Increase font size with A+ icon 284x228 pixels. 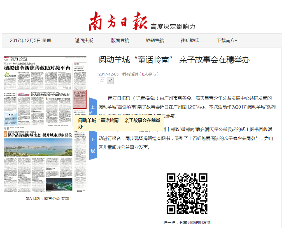coord(110,81)
